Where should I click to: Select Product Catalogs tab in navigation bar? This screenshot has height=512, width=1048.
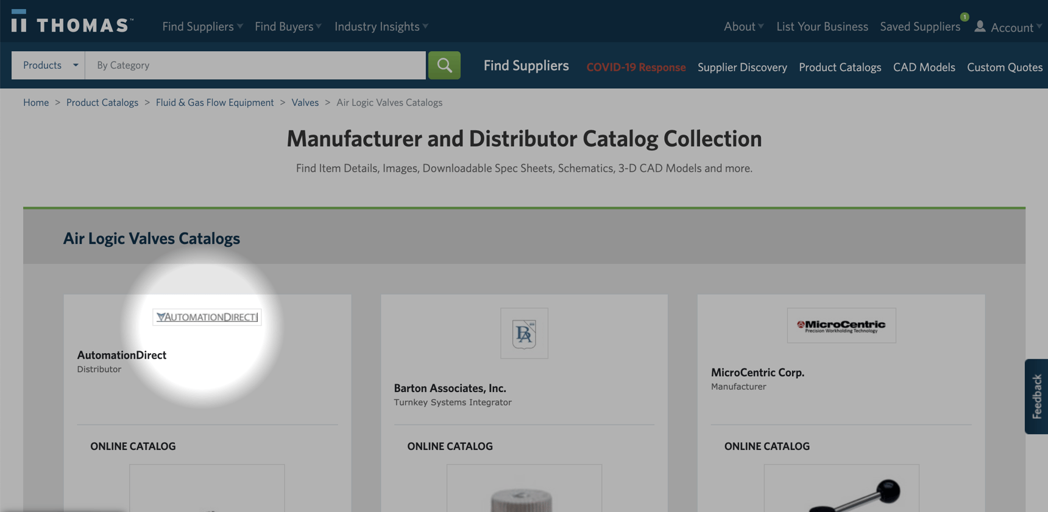tap(840, 67)
